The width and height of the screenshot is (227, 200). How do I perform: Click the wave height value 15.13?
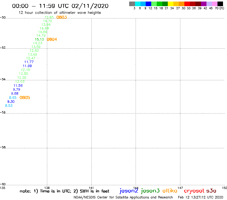(x=39, y=39)
